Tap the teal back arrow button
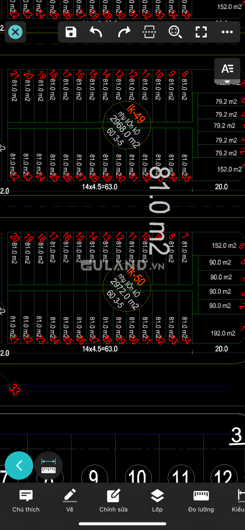 (19, 466)
